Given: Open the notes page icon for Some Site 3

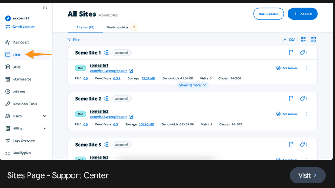Looking at the screenshot, I should [x=291, y=145].
